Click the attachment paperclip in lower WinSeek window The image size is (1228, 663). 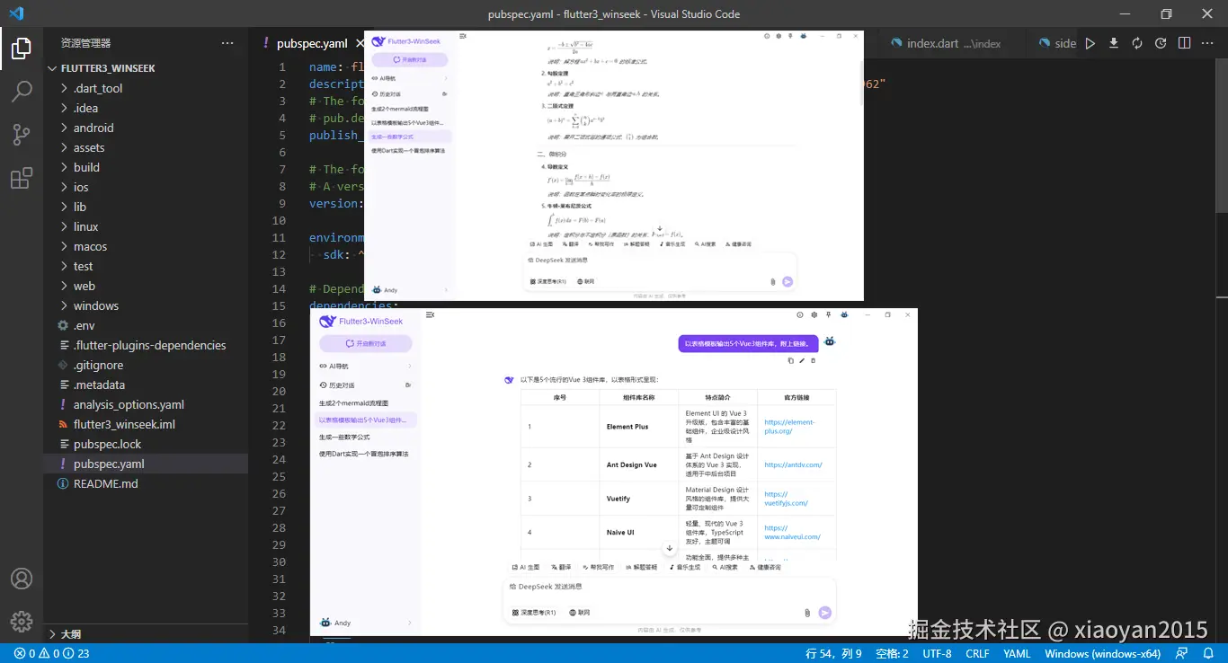tap(807, 613)
